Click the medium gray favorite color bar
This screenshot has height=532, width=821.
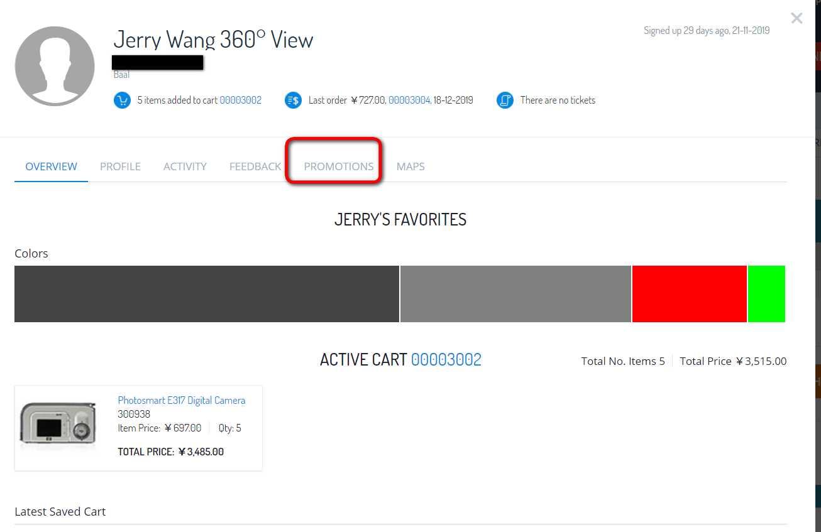pos(515,294)
